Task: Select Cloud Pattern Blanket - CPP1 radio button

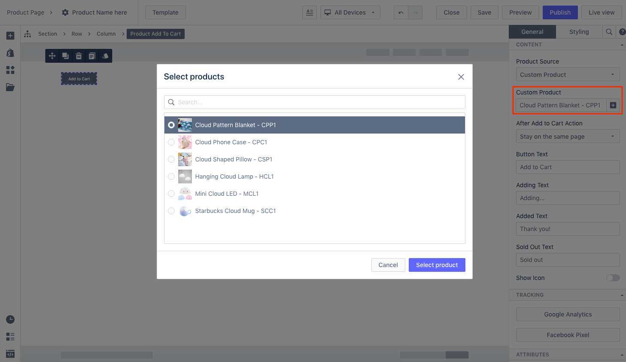Action: coord(171,125)
